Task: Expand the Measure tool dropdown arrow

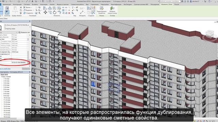Action: [x=84, y=13]
